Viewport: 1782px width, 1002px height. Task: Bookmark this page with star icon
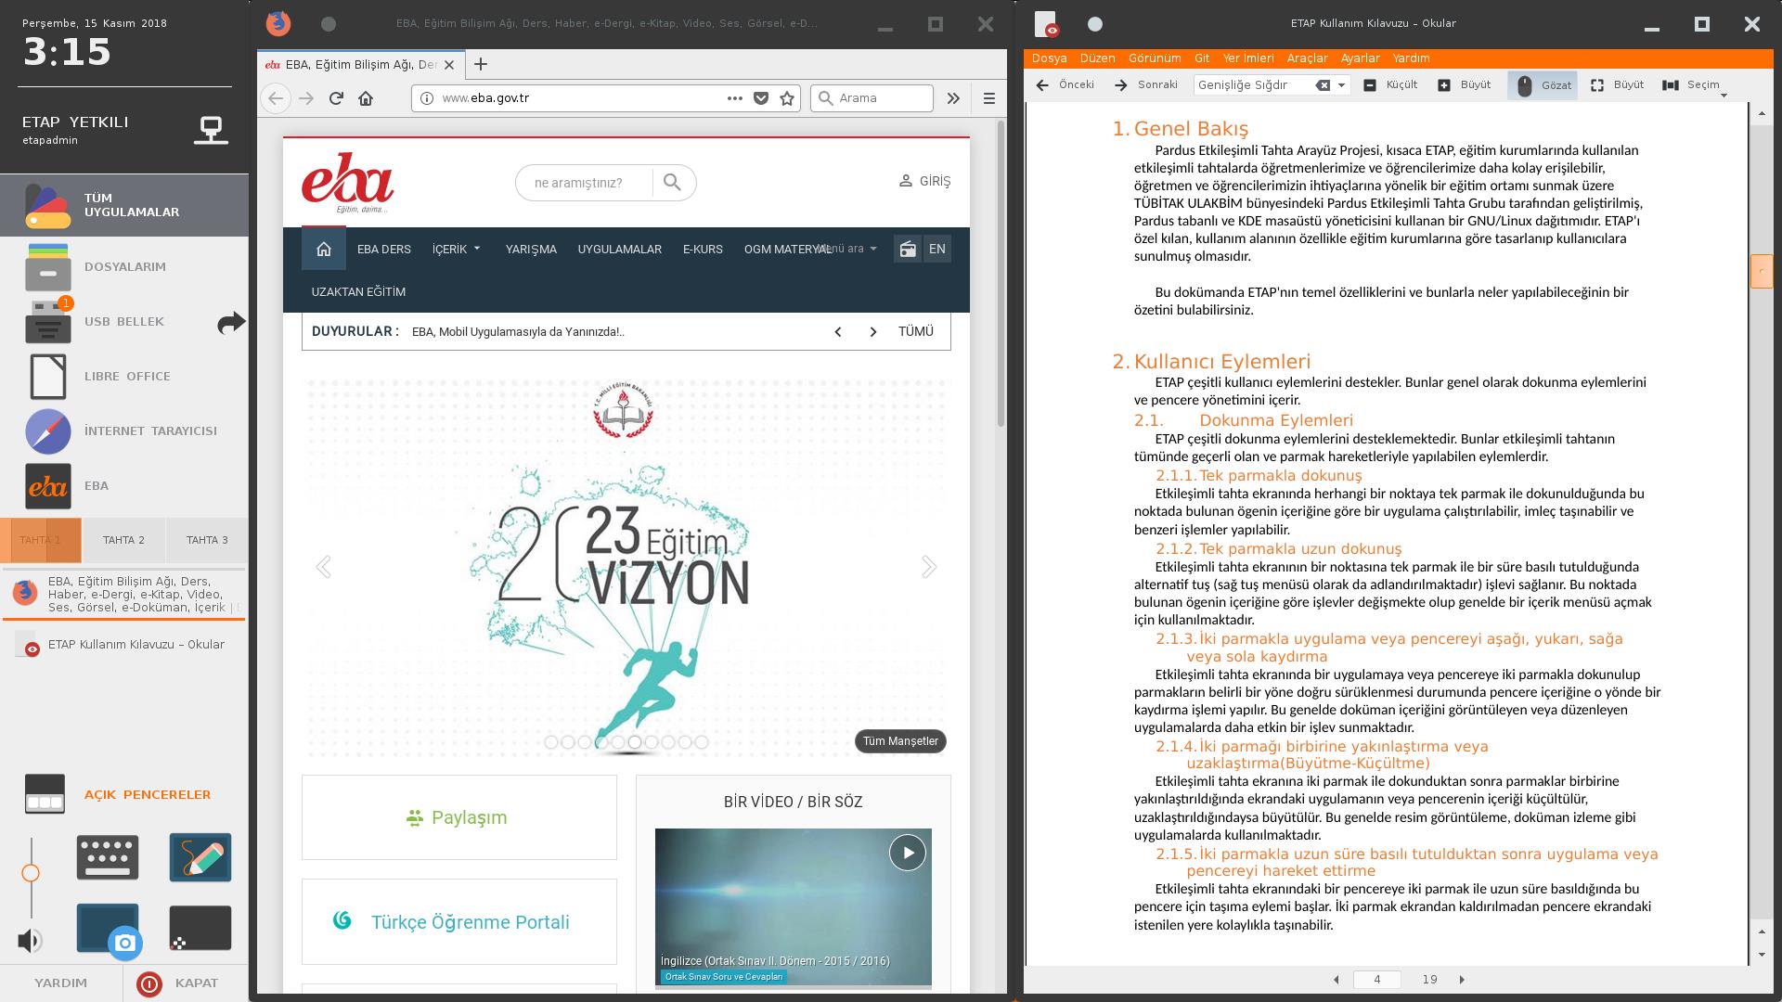787,97
